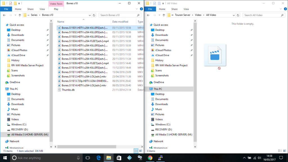The image size is (288, 162).
Task: Open the File menu in Bones s10 window
Action: pyautogui.click(x=6, y=9)
